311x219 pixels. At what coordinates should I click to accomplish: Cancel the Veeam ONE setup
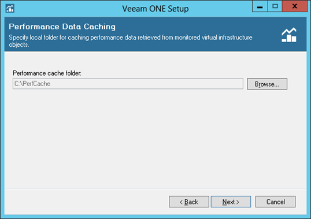pyautogui.click(x=275, y=202)
